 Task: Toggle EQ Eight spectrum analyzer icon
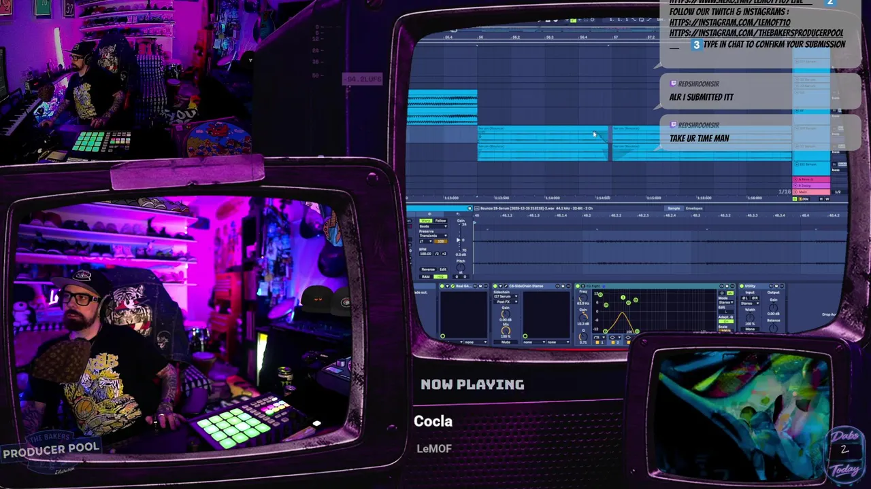pos(730,293)
